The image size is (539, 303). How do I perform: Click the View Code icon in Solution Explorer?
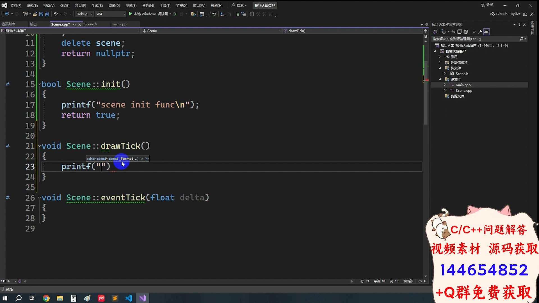click(x=474, y=32)
